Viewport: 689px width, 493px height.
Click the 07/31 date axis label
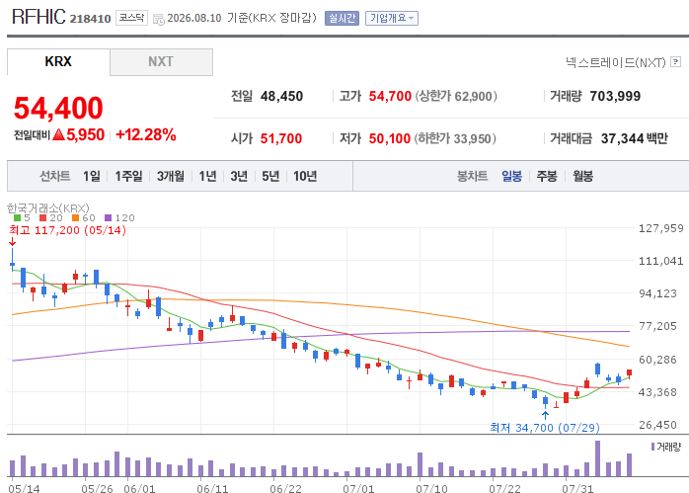tap(577, 489)
